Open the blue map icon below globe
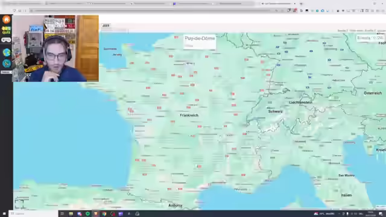Screen dimensions: 386x217 7,63
